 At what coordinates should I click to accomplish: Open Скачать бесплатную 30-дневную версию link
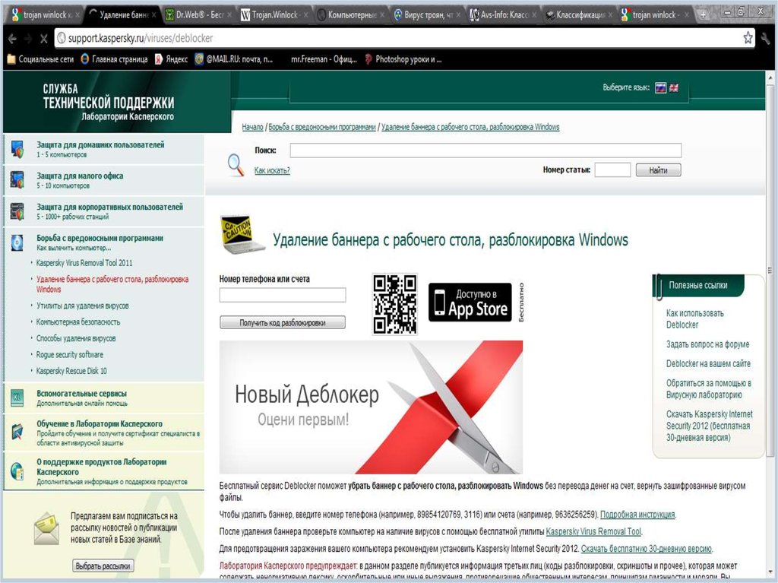(647, 549)
